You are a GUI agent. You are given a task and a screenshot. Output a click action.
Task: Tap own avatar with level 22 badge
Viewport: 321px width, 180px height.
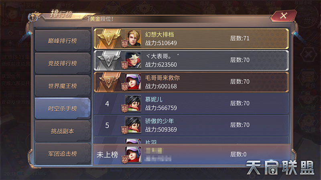133,154
